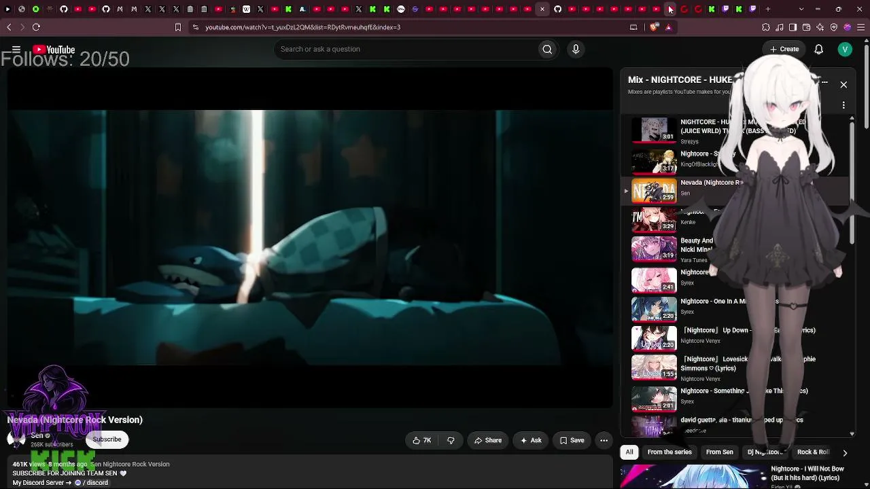
Task: Reload the page
Action: click(36, 27)
